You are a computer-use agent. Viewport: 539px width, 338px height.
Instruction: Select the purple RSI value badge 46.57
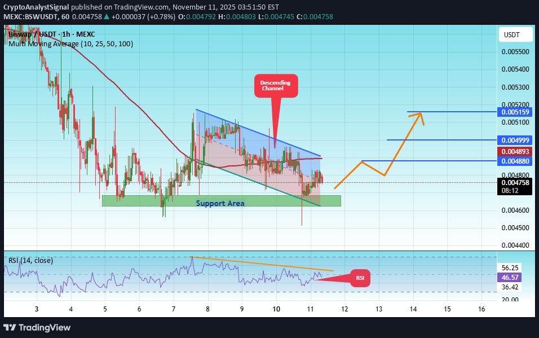[510, 278]
